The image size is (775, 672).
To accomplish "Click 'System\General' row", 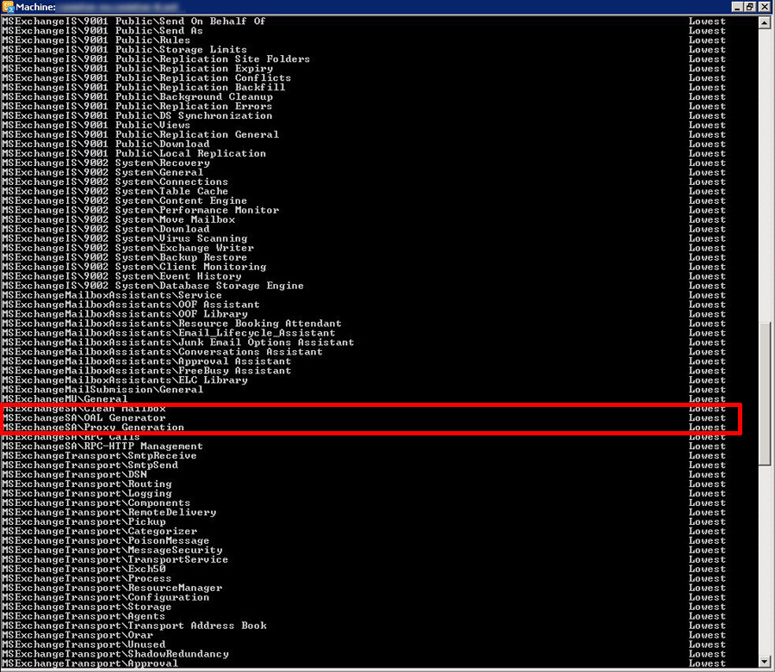I will (363, 172).
